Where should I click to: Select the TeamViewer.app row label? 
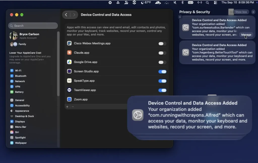coord(85,90)
